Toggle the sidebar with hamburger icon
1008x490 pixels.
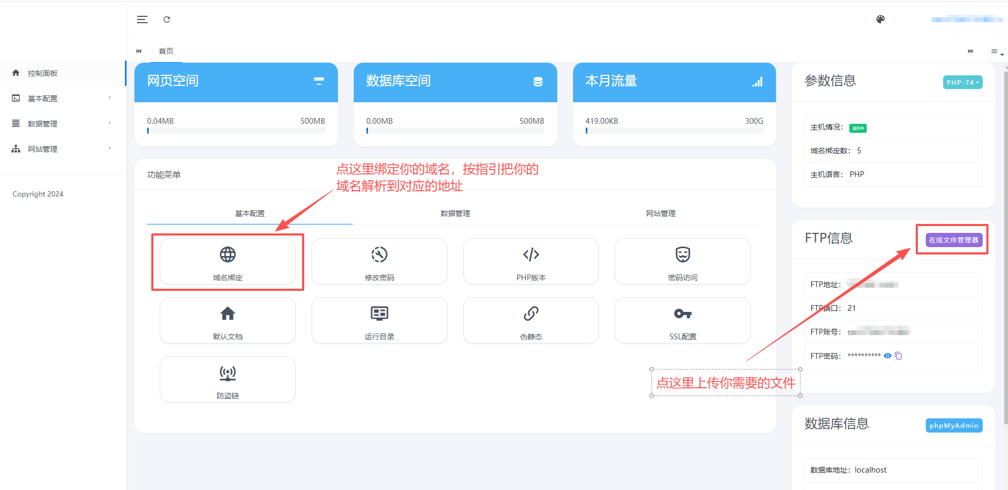click(x=142, y=19)
